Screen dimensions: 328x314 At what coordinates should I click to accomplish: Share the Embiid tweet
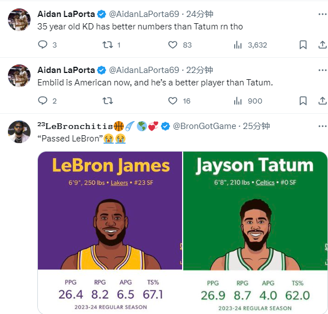[322, 101]
